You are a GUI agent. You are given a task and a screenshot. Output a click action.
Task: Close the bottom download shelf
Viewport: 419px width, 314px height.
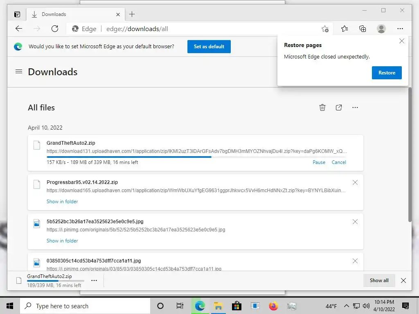(403, 280)
